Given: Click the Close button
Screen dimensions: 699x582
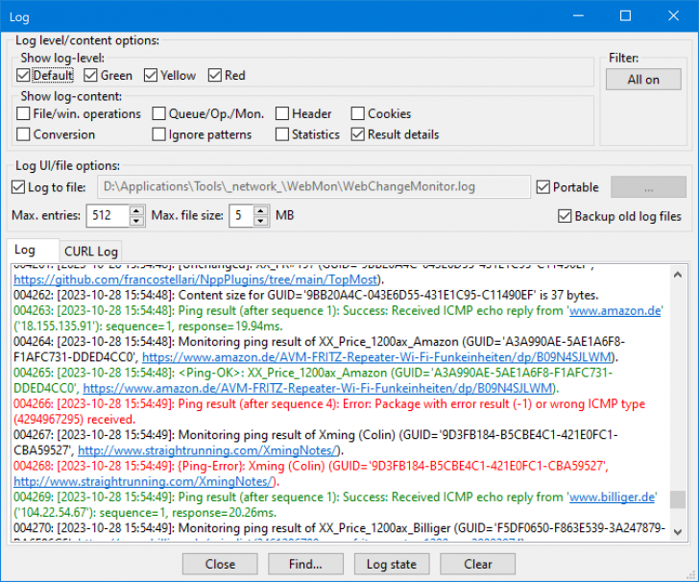Looking at the screenshot, I should [220, 564].
